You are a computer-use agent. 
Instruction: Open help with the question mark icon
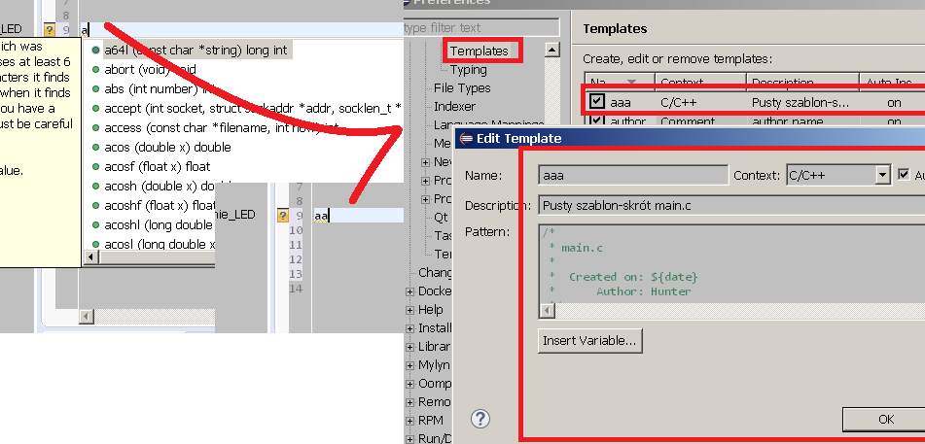coord(480,419)
